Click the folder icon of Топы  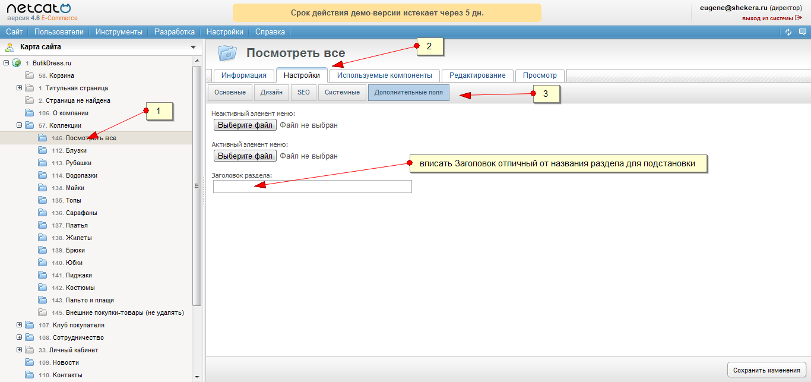pos(43,200)
